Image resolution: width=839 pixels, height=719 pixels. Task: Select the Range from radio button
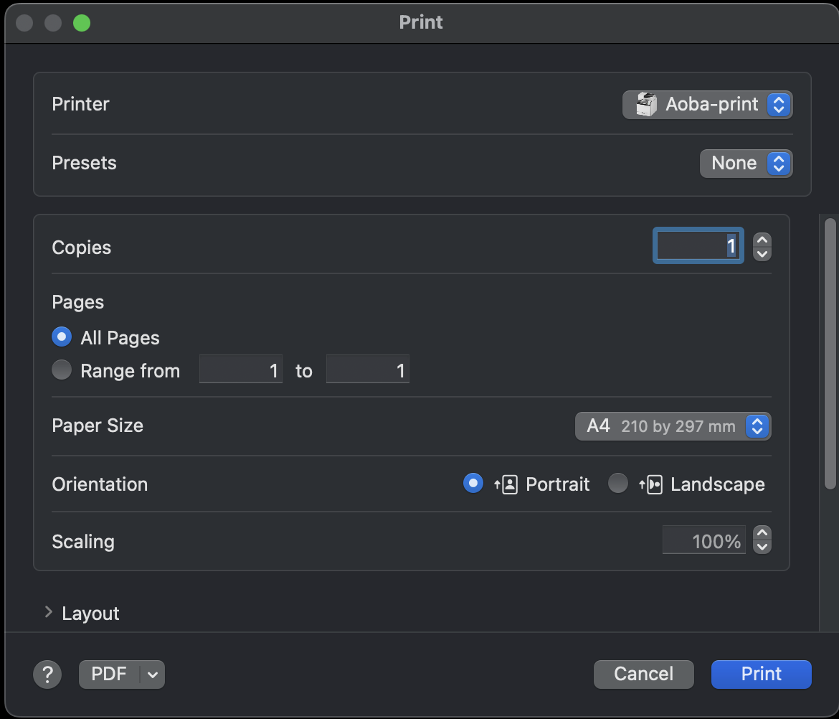pos(62,370)
